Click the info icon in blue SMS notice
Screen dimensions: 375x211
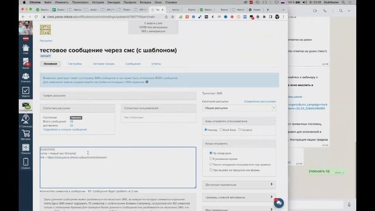click(x=147, y=82)
